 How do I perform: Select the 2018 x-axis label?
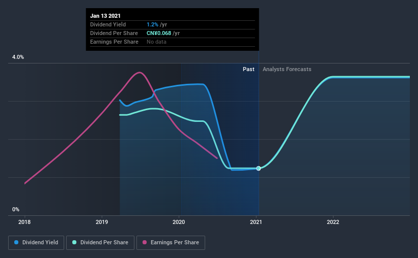tap(24, 222)
